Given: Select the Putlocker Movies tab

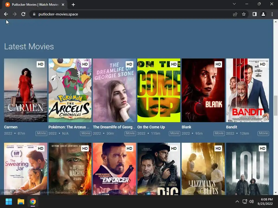Looking at the screenshot, I should [x=35, y=5].
